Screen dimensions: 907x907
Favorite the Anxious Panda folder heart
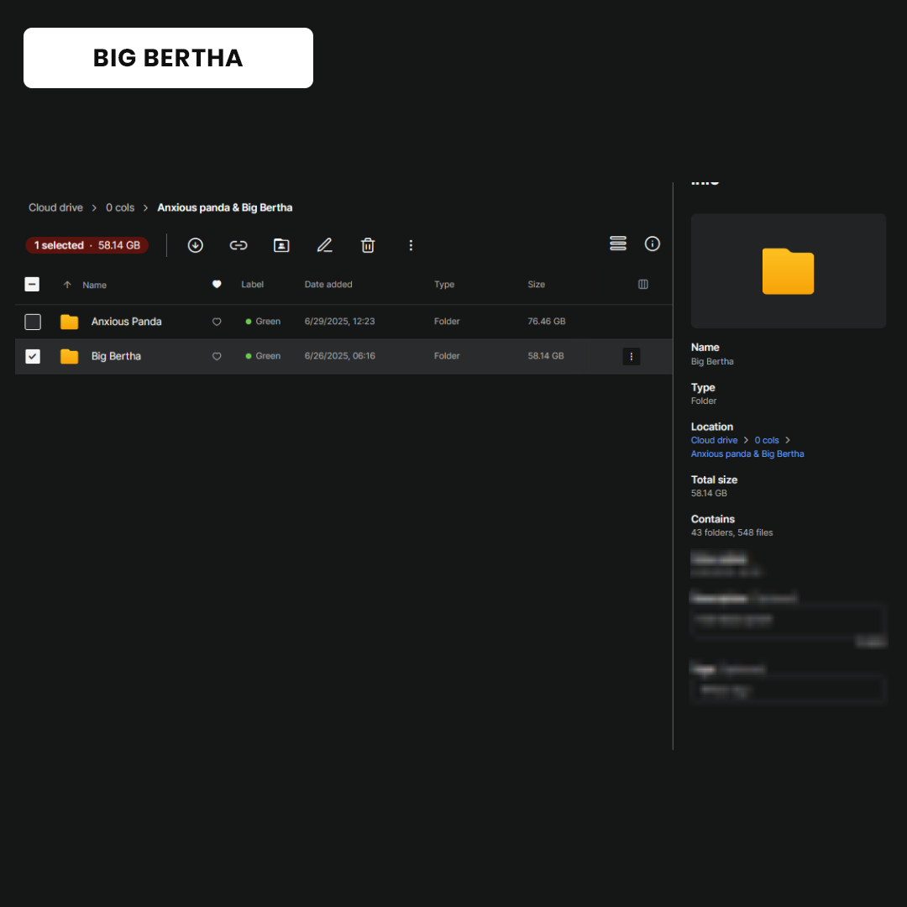pos(217,322)
